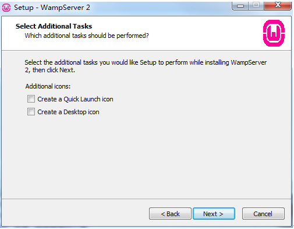
Task: Click the empty gray area below the checkboxes
Action: [146, 156]
